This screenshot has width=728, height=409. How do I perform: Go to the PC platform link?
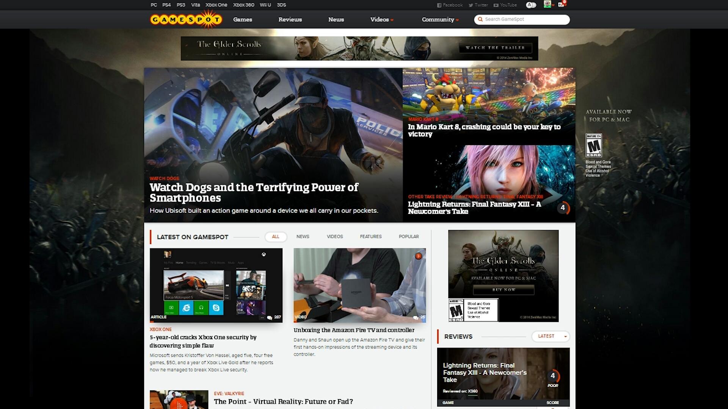coord(154,5)
